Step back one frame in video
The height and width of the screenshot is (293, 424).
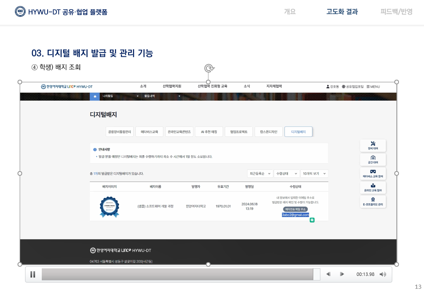328,274
